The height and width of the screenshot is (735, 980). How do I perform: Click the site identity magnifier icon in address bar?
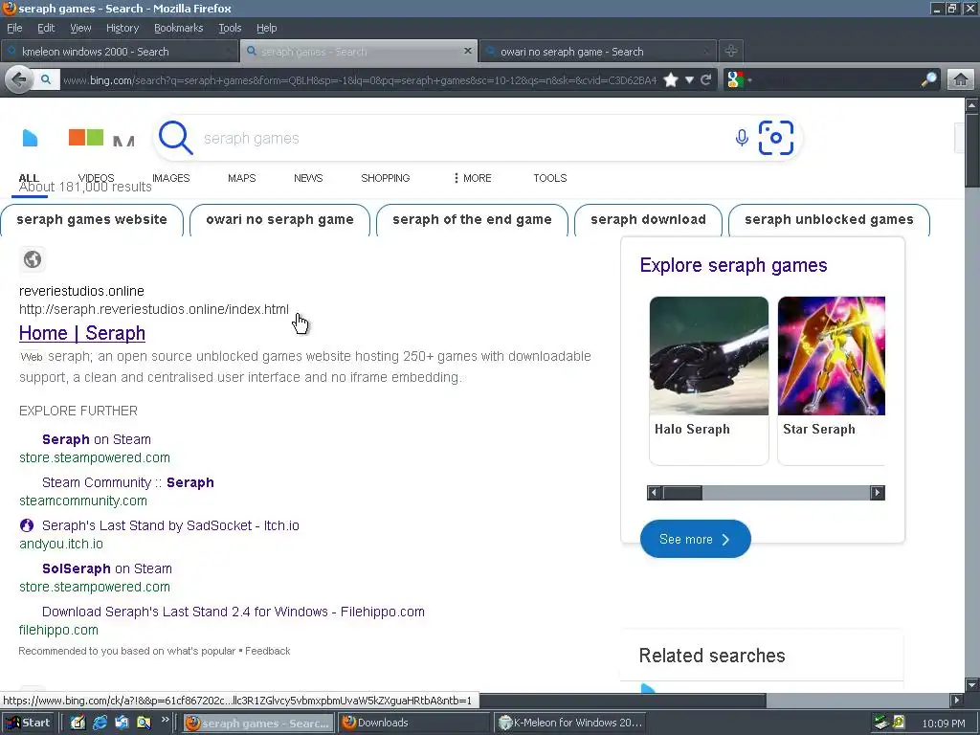pyautogui.click(x=46, y=79)
